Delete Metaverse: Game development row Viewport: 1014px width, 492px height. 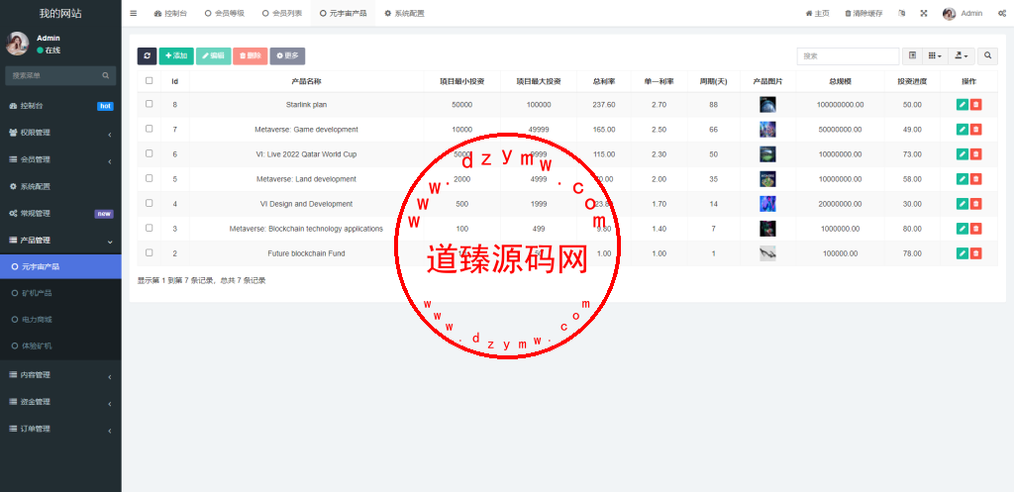click(x=975, y=130)
